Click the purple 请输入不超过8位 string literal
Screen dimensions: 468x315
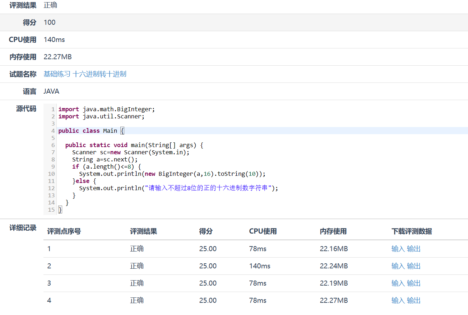tap(208, 188)
